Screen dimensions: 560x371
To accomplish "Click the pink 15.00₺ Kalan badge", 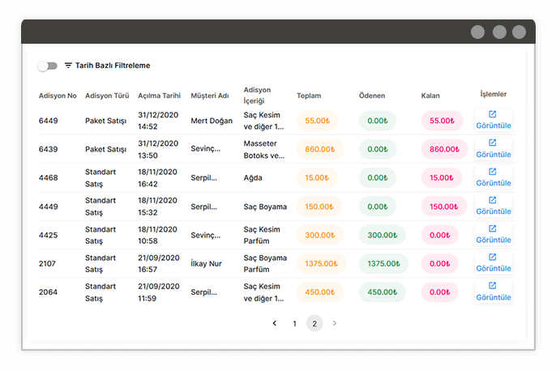I will pyautogui.click(x=442, y=178).
